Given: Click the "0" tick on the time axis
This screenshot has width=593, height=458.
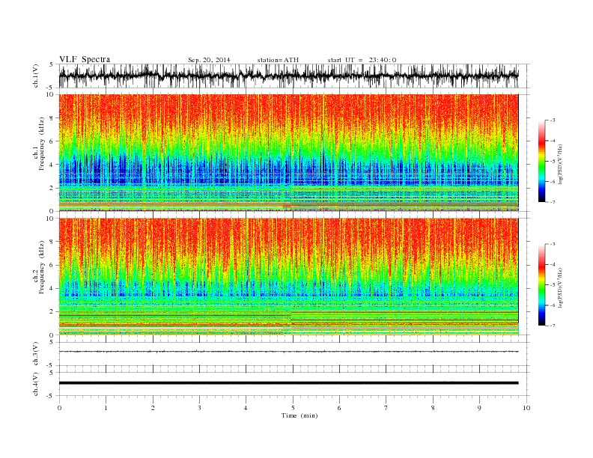Looking at the screenshot, I should tap(59, 408).
